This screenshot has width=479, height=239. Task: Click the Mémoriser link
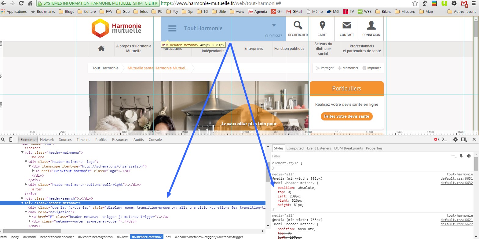click(x=348, y=68)
